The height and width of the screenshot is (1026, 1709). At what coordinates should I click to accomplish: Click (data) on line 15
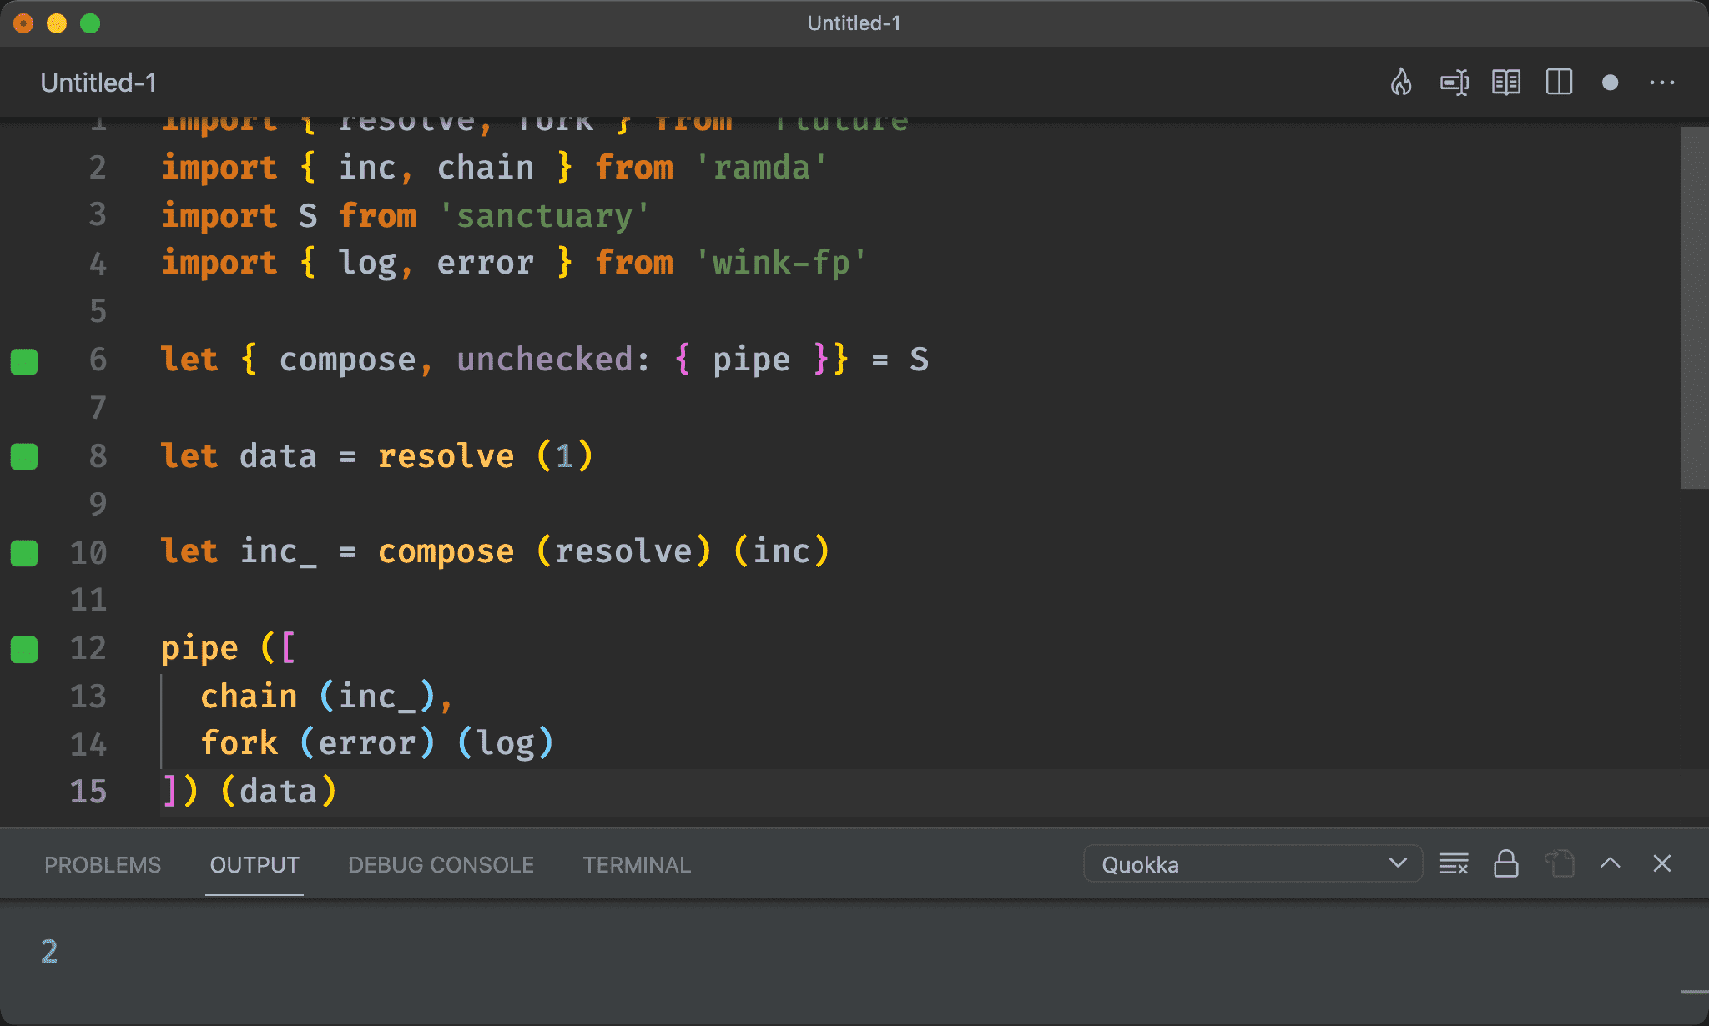[279, 792]
